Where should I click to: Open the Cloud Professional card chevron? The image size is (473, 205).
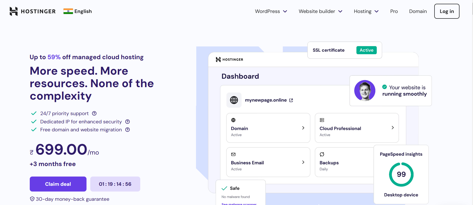click(393, 128)
